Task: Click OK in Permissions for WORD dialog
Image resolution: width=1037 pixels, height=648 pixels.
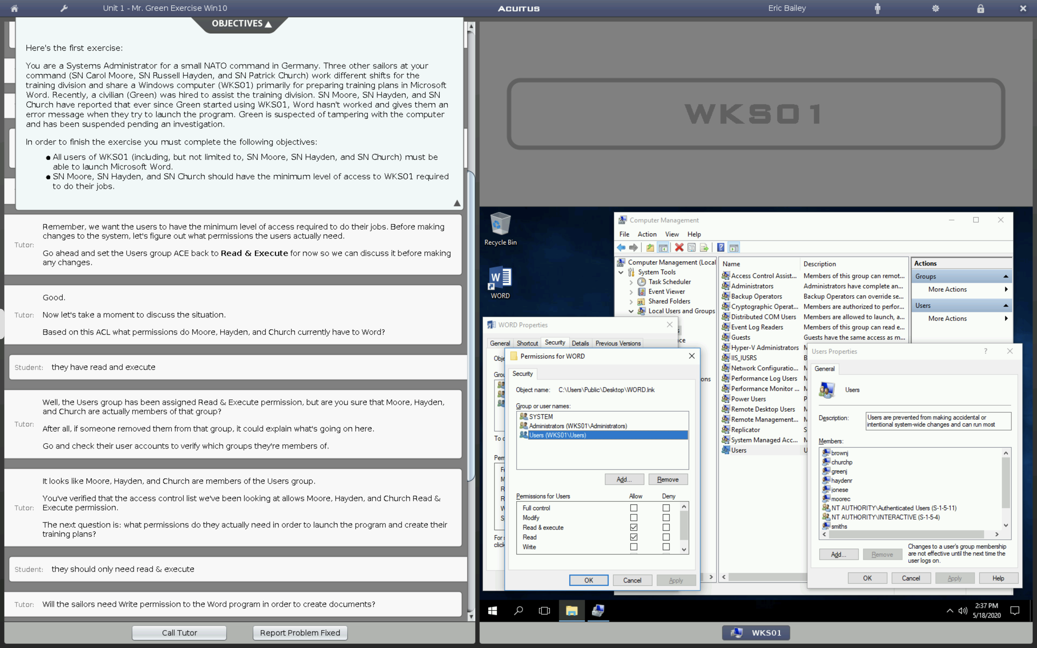Action: point(588,580)
